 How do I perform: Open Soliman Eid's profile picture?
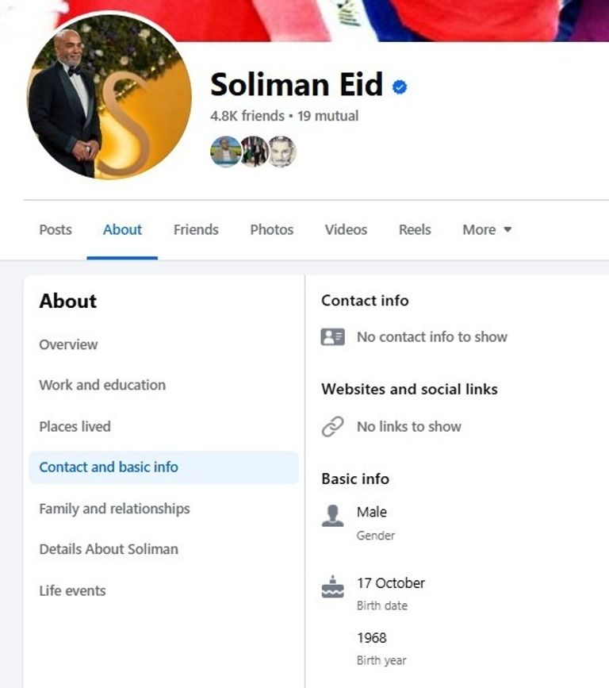[x=109, y=95]
